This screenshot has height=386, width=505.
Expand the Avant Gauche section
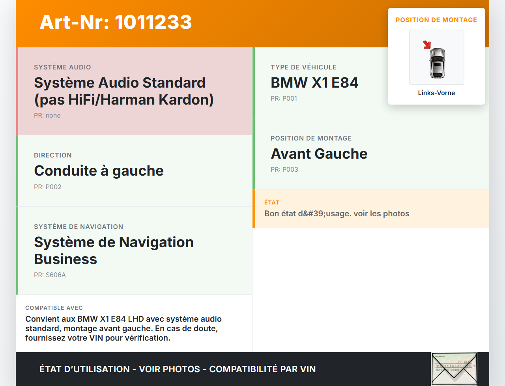click(319, 154)
